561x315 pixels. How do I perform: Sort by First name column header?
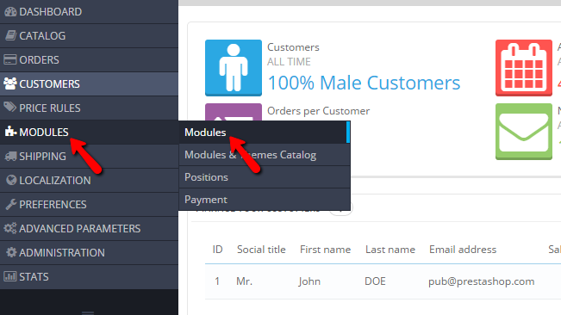click(x=325, y=250)
